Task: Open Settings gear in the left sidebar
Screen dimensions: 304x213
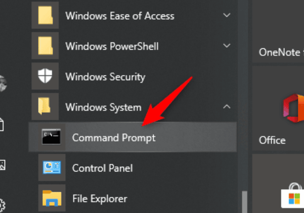Action: click(x=2, y=205)
